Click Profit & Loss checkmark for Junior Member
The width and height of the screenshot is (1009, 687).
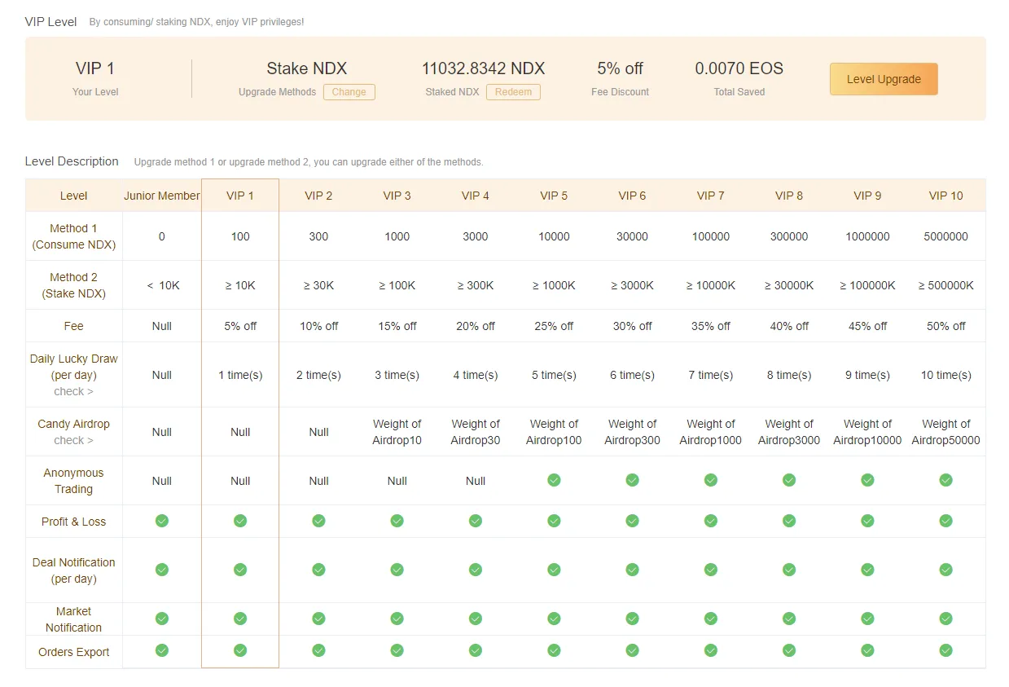coord(162,521)
